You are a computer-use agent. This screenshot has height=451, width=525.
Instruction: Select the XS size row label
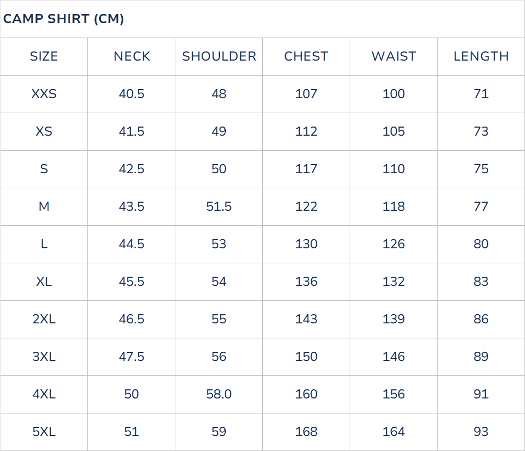(x=44, y=131)
